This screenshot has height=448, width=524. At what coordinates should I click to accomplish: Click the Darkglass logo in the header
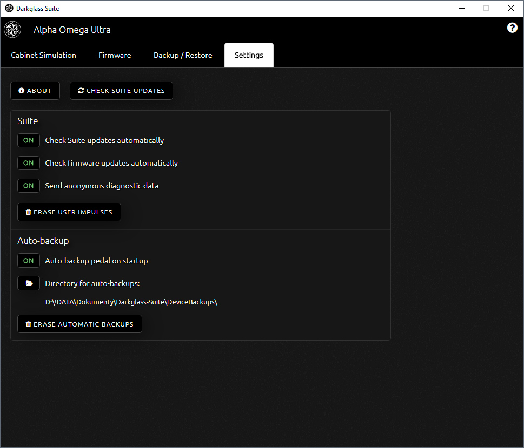click(x=12, y=29)
